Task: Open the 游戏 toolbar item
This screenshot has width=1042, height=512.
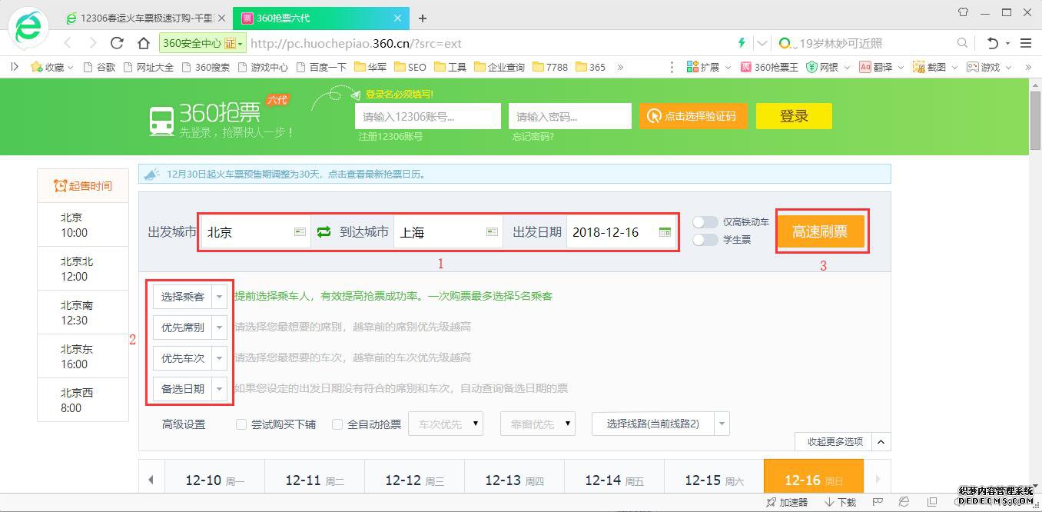Action: (x=987, y=67)
